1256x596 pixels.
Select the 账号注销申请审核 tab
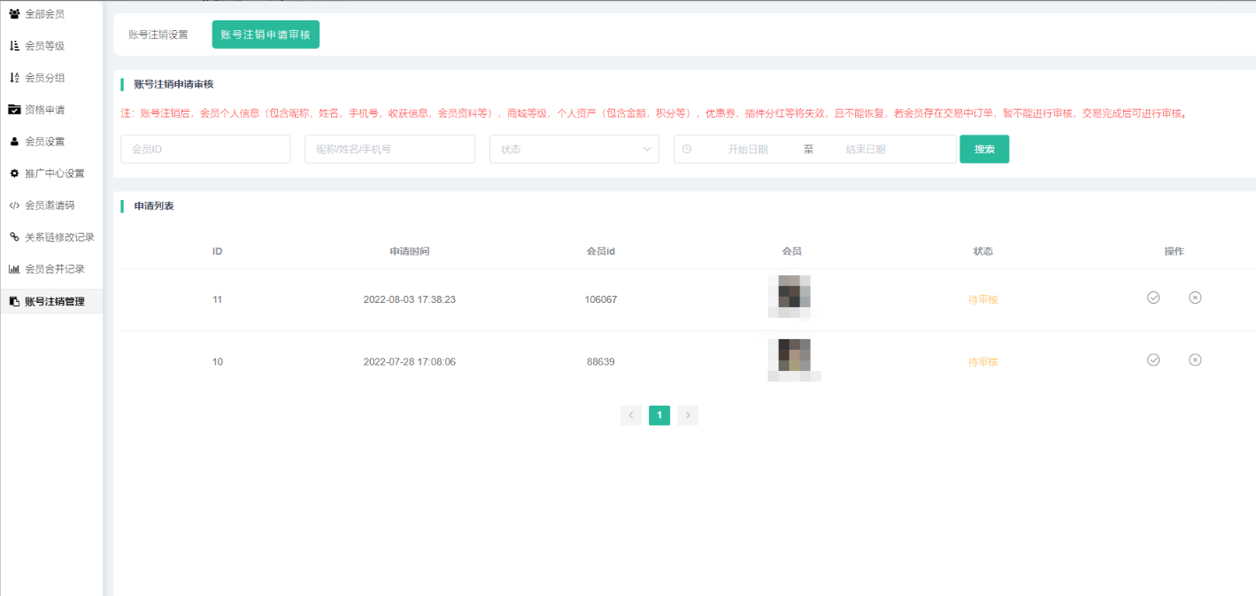pos(266,35)
